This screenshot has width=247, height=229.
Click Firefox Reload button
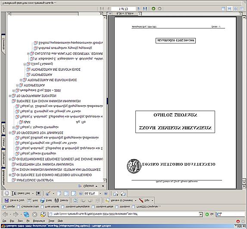click(26, 214)
